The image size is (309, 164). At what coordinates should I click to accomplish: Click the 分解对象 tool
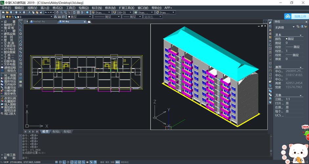pos(9,91)
